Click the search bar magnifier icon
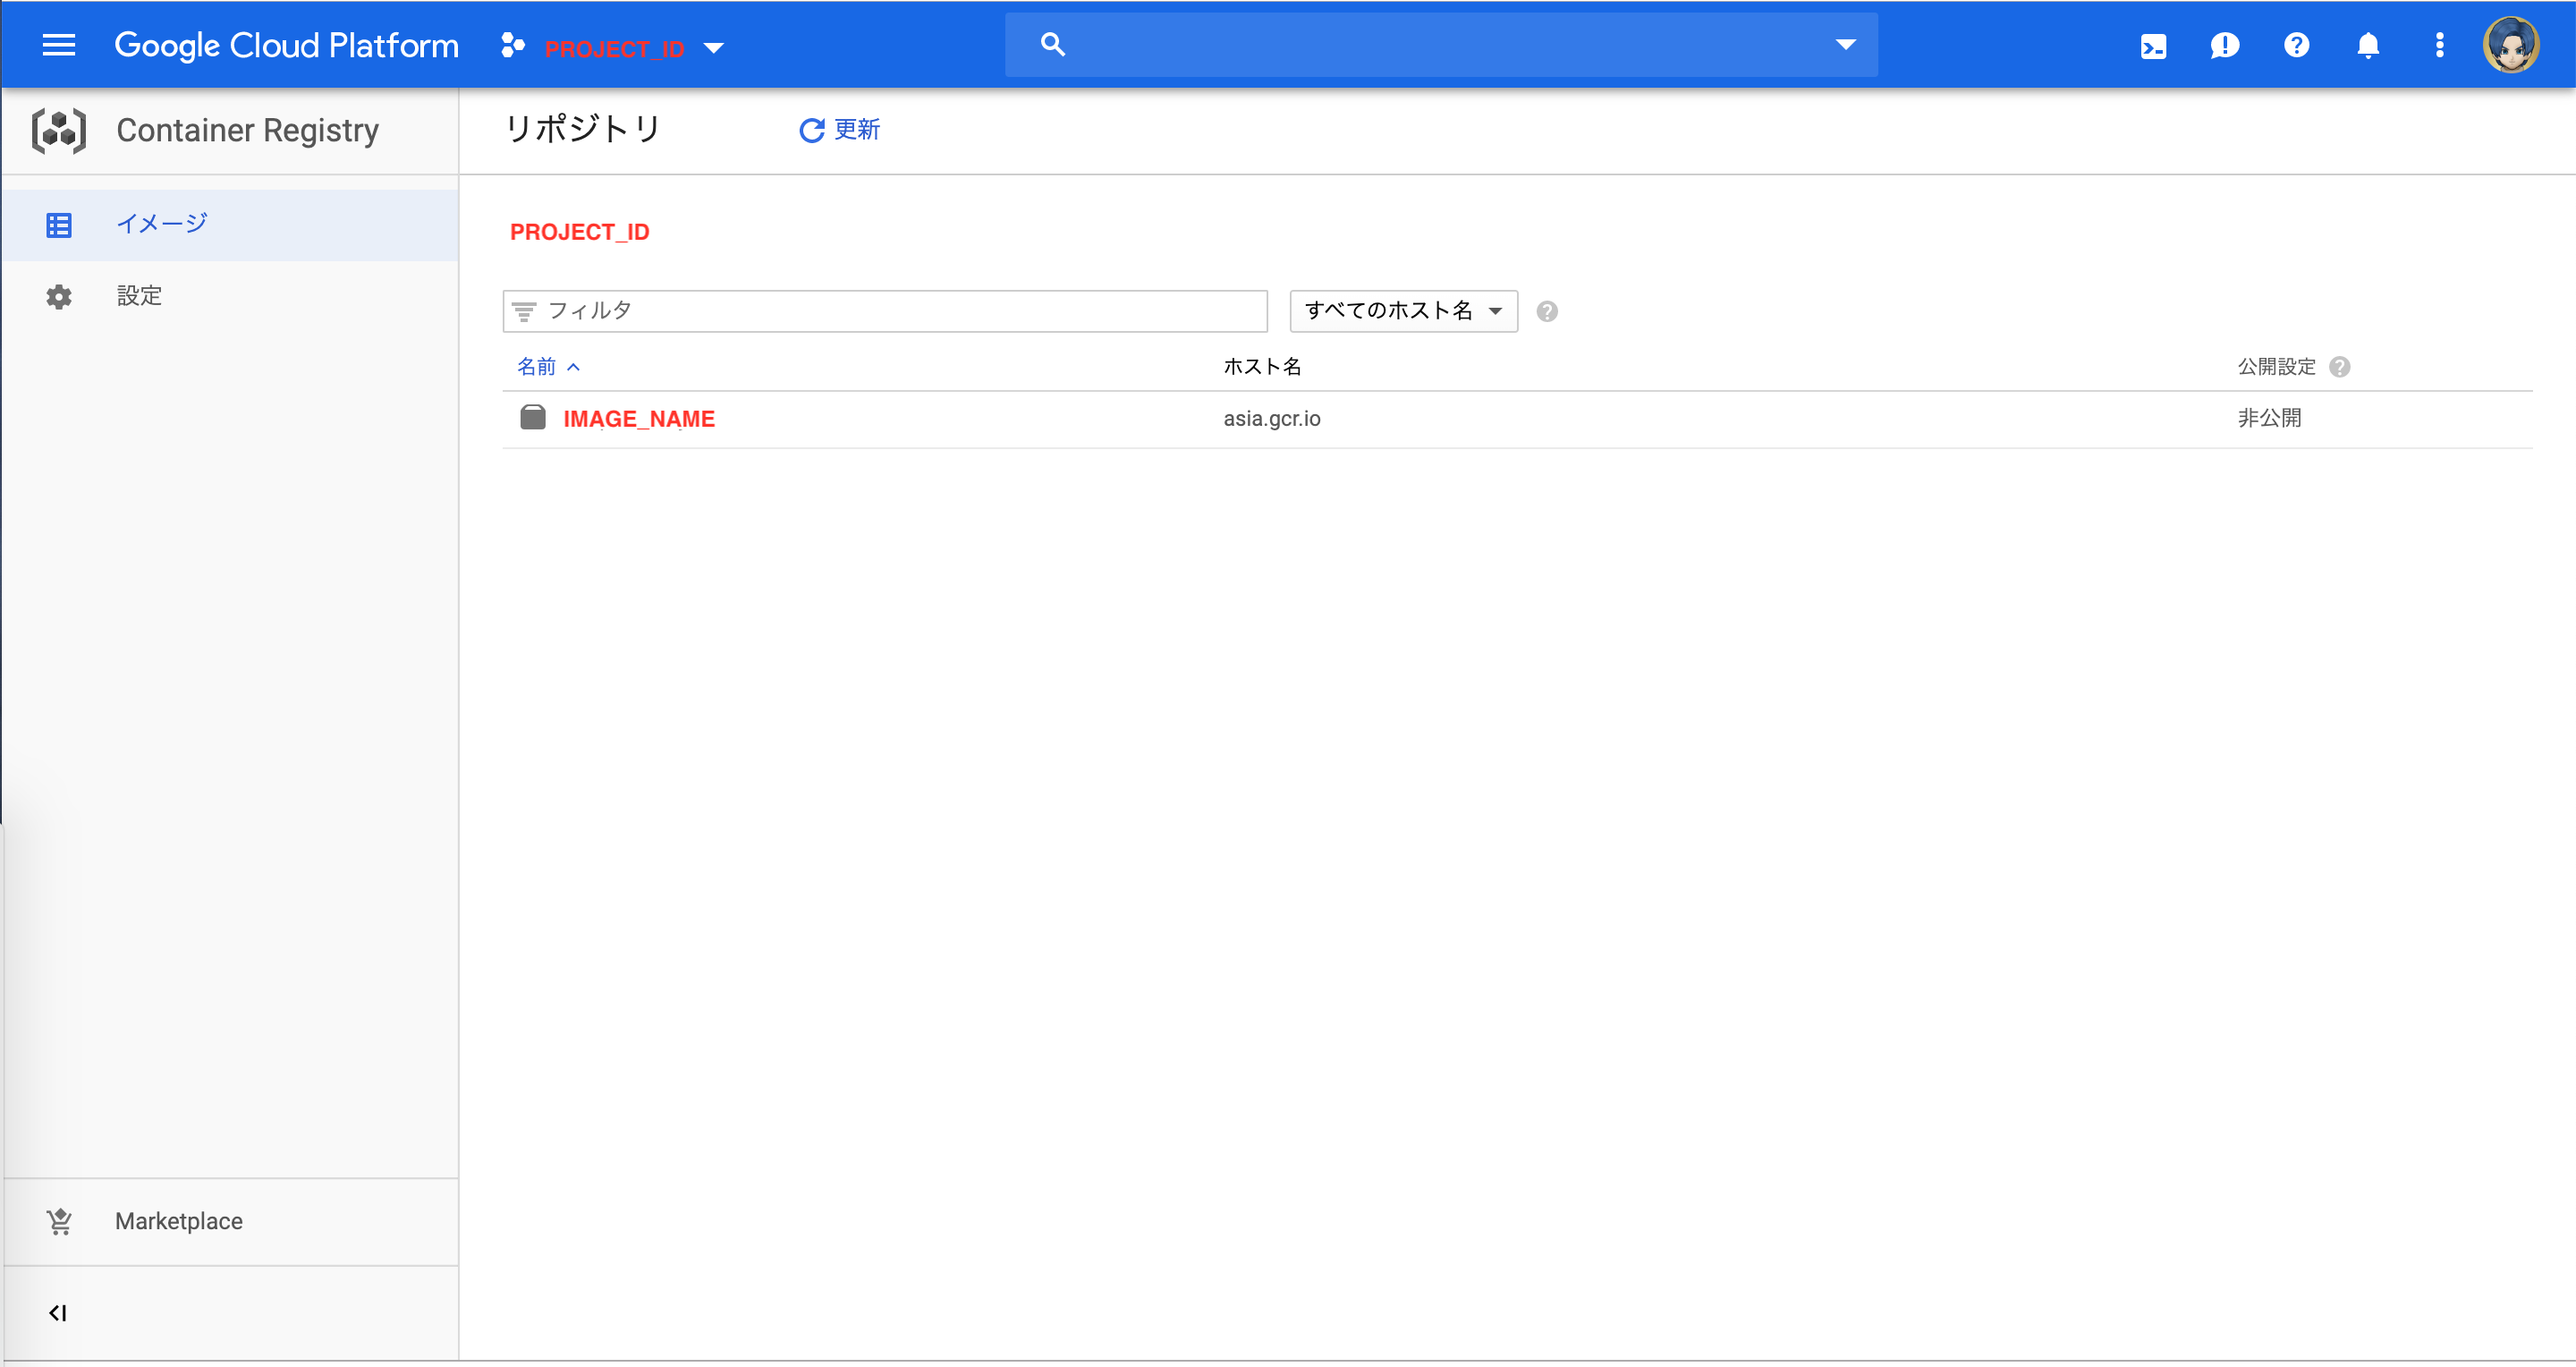The width and height of the screenshot is (2576, 1367). [1051, 46]
